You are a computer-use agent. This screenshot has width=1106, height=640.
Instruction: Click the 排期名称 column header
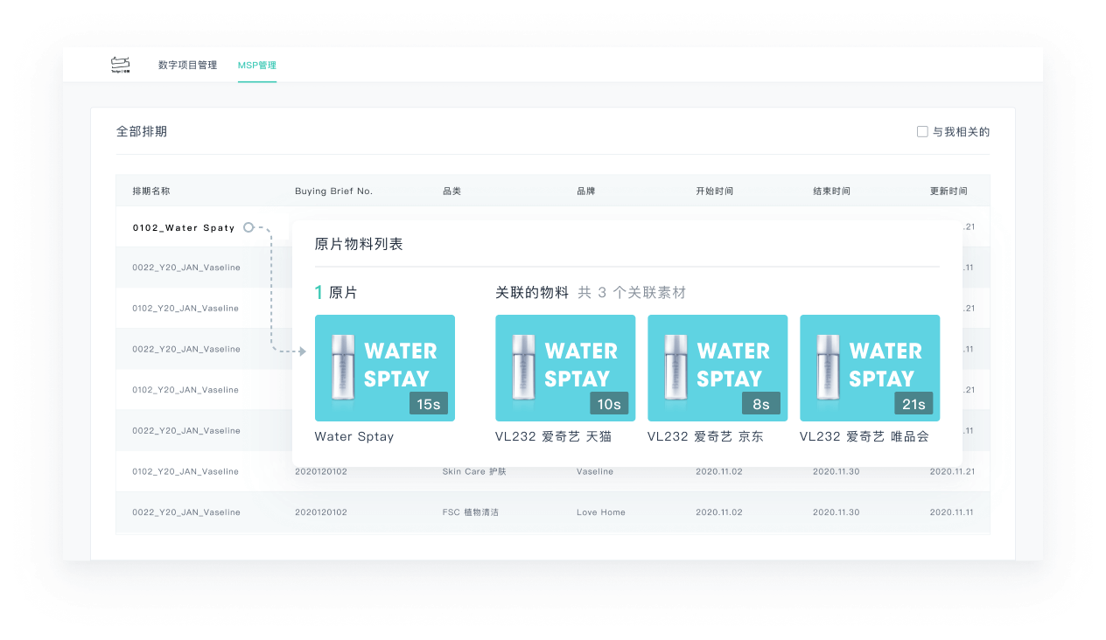[x=151, y=191]
